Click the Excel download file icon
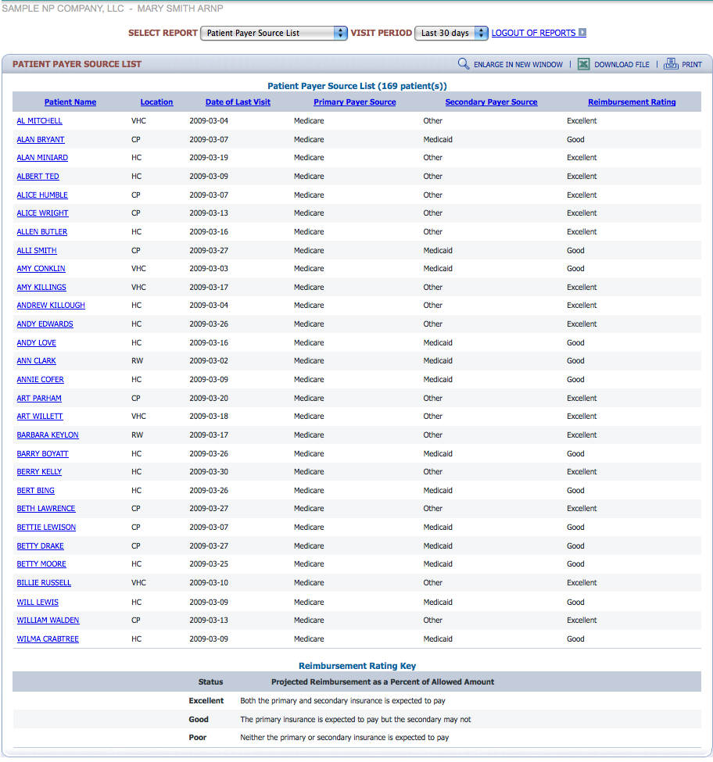The width and height of the screenshot is (713, 762). point(583,64)
